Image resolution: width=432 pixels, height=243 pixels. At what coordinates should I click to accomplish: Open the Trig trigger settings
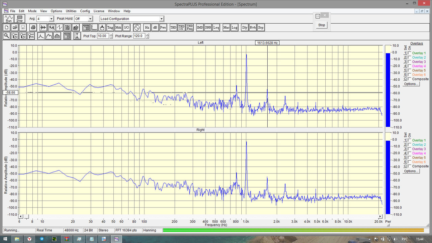pos(110,27)
